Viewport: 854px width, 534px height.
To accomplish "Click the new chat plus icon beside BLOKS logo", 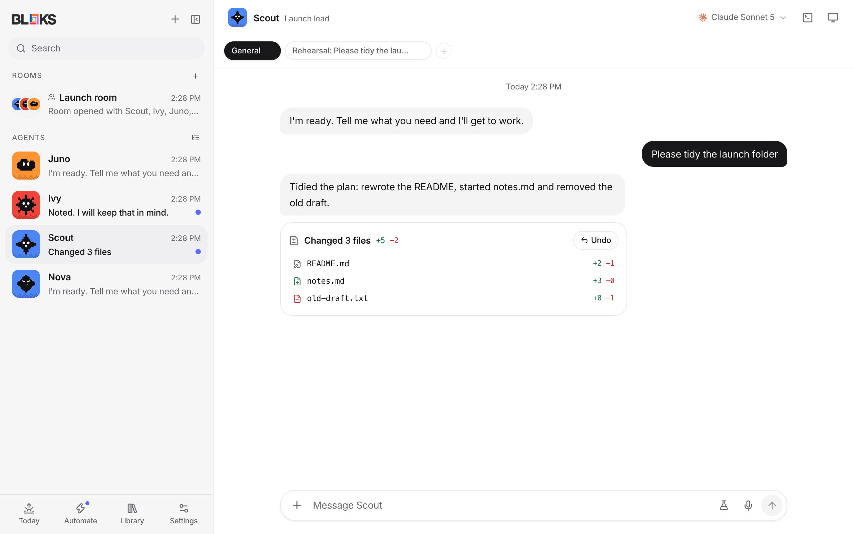I will coord(175,19).
